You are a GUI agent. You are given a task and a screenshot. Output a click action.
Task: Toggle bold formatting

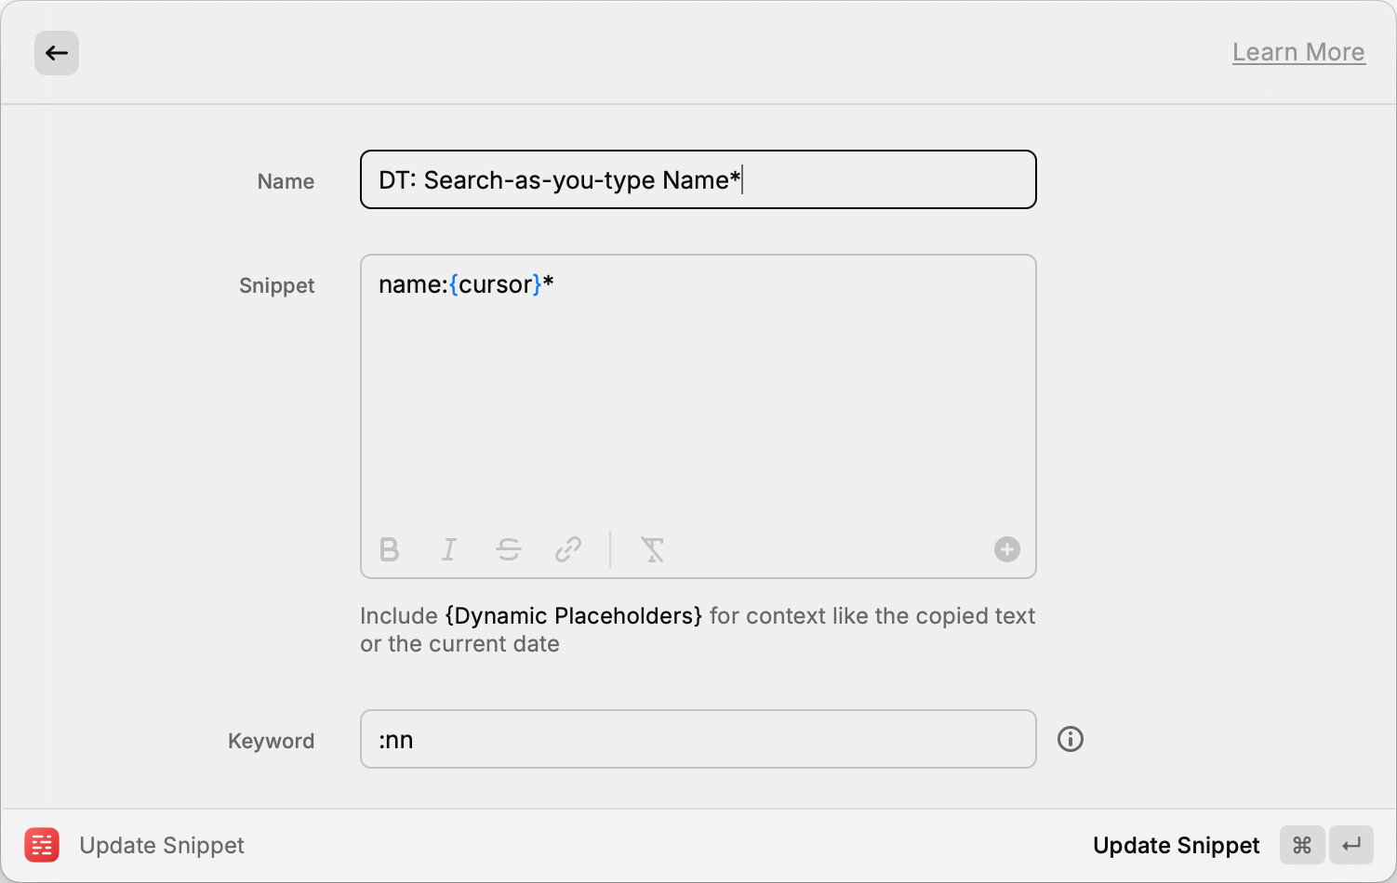(390, 550)
